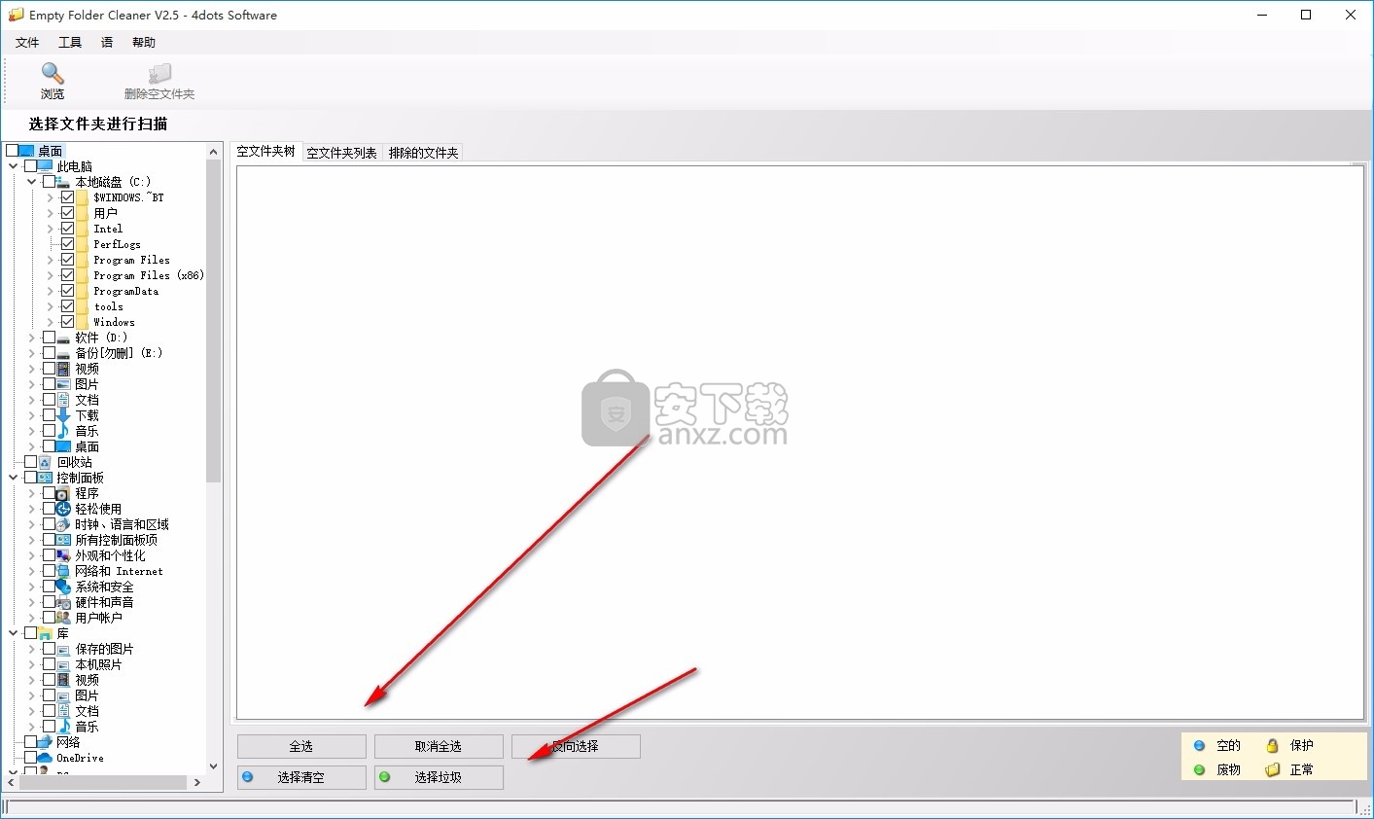Click the tree's horizontal scroll right arrow

click(x=196, y=782)
